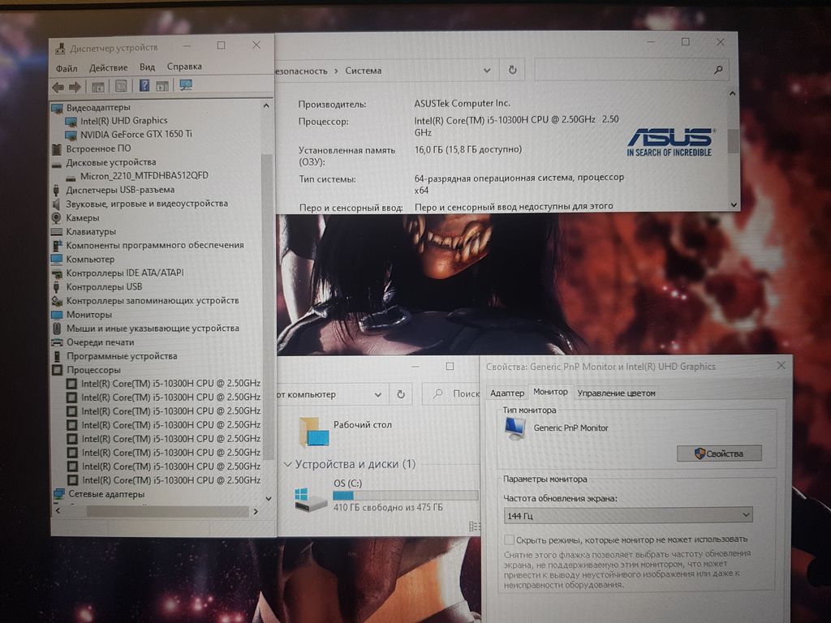Refresh the System window address bar

pos(513,70)
